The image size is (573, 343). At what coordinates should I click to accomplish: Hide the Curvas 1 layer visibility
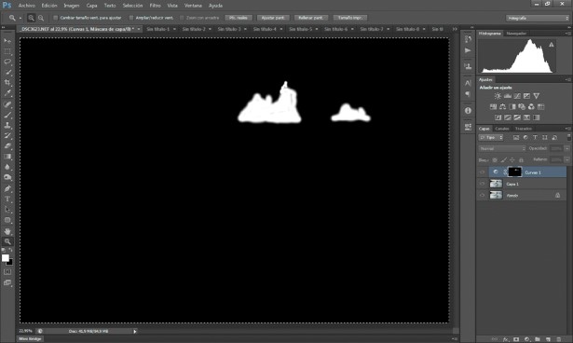point(482,172)
